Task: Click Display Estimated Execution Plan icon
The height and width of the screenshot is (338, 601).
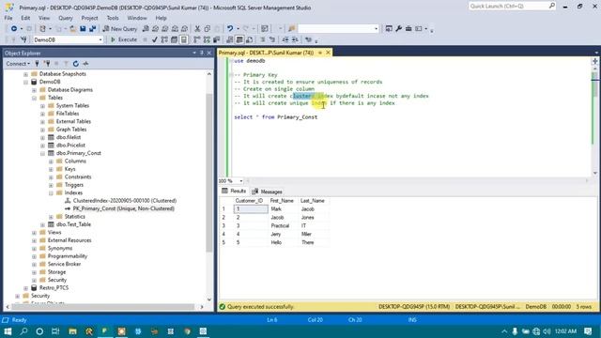Action: click(164, 39)
